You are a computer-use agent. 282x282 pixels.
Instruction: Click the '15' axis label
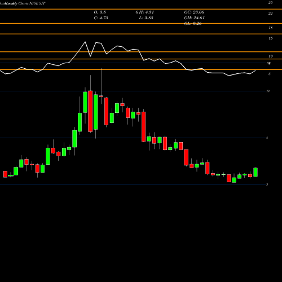tap(270, 38)
